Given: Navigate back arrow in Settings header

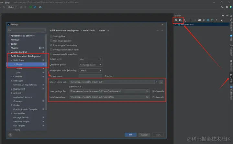Looking at the screenshot, I should pos(158,30).
